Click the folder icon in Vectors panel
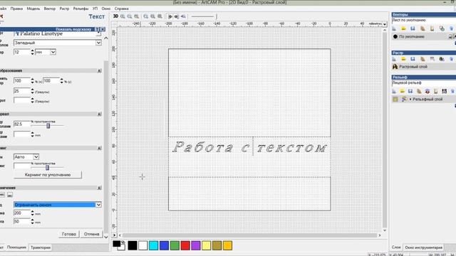The image size is (456, 256). pyautogui.click(x=403, y=28)
